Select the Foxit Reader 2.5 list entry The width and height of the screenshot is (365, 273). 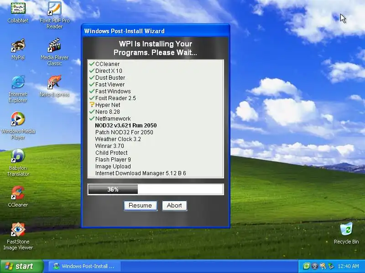coord(115,98)
